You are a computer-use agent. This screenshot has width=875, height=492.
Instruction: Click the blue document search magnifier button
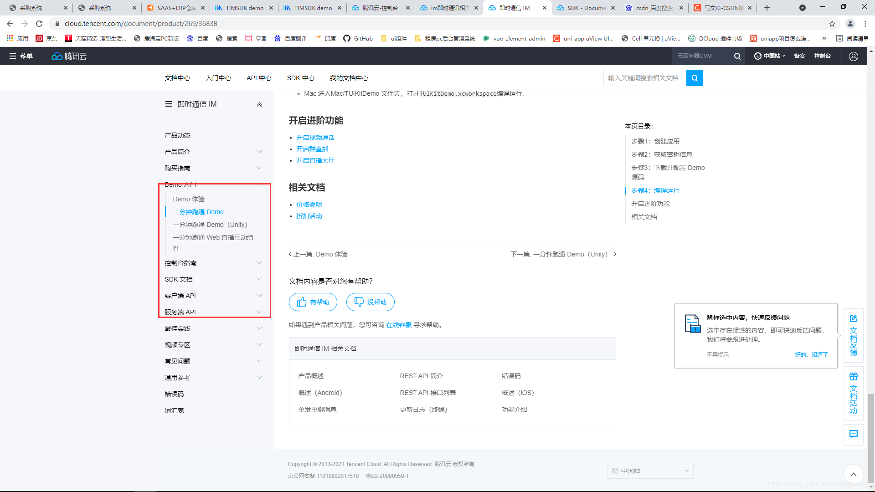694,78
